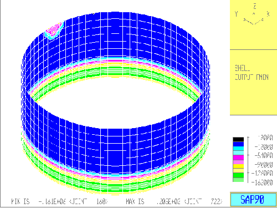Screen dimensions: 277x208
Task: Select the bright magenta legend swatch
Action: click(238, 158)
